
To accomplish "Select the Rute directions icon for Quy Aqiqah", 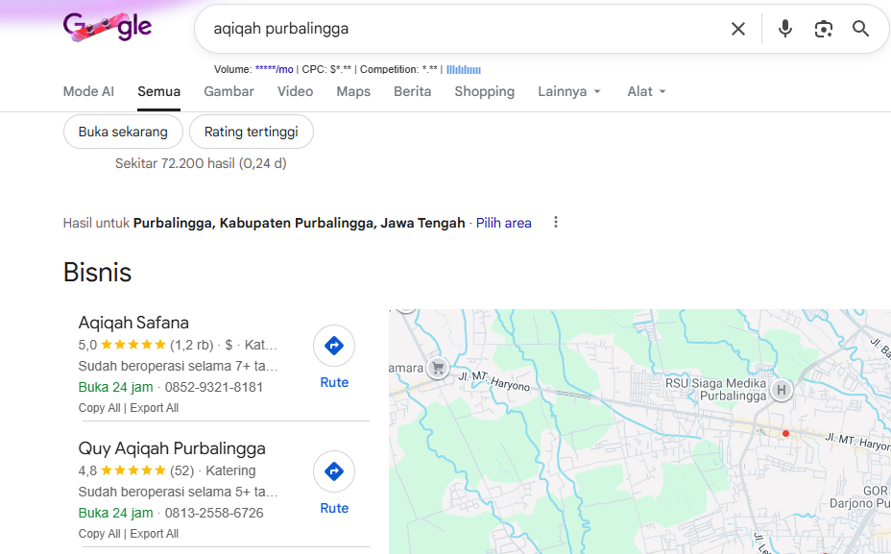I will click(x=334, y=471).
